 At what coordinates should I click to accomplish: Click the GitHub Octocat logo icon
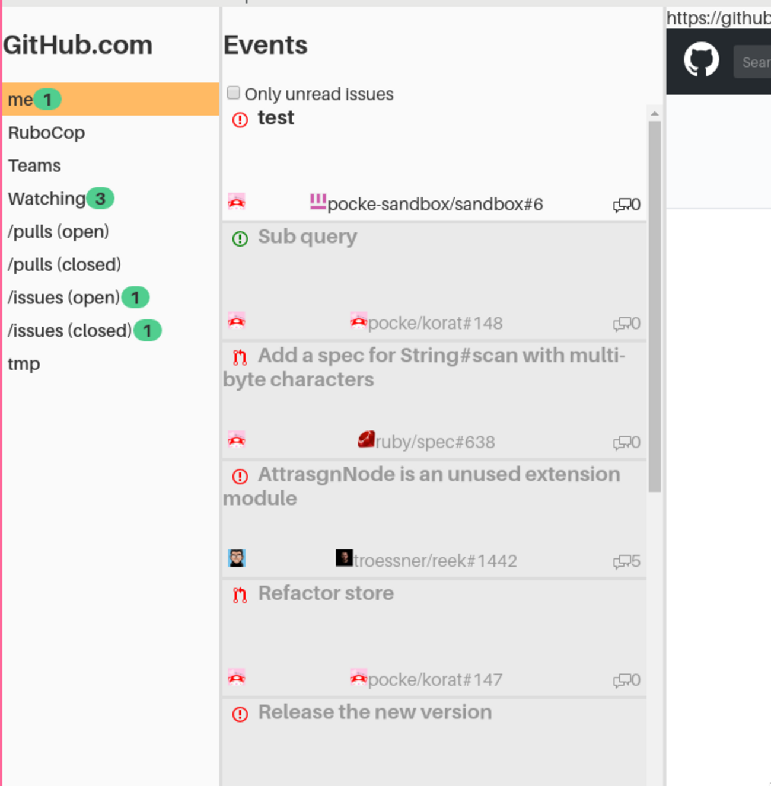coord(701,59)
